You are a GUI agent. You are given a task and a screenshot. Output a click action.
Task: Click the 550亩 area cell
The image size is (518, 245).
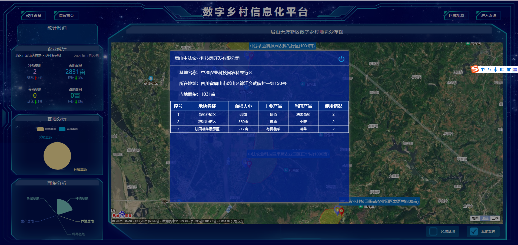(243, 122)
